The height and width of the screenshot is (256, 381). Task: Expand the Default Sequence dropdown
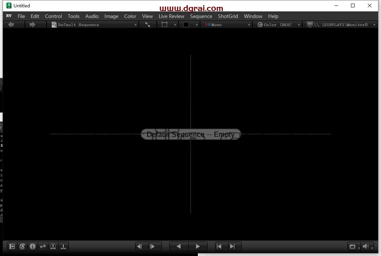pyautogui.click(x=93, y=25)
